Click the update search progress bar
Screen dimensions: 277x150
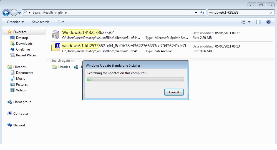click(135, 79)
